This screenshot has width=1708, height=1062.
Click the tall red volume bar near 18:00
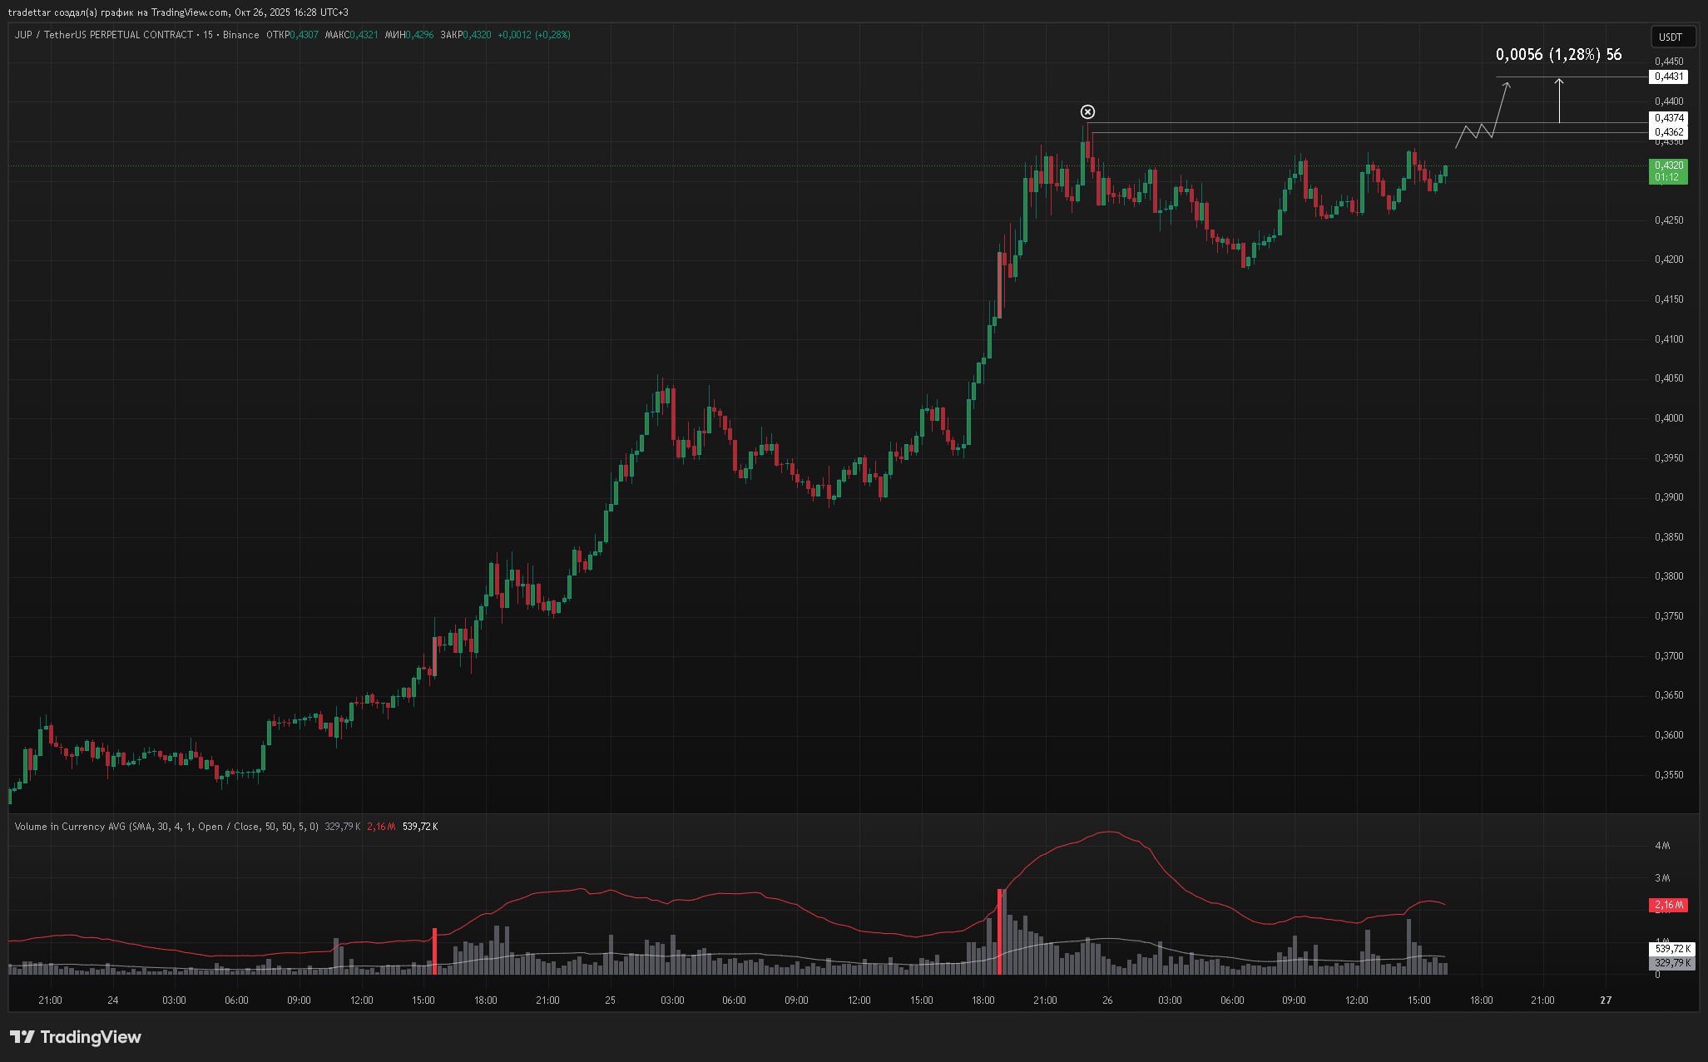tap(999, 931)
